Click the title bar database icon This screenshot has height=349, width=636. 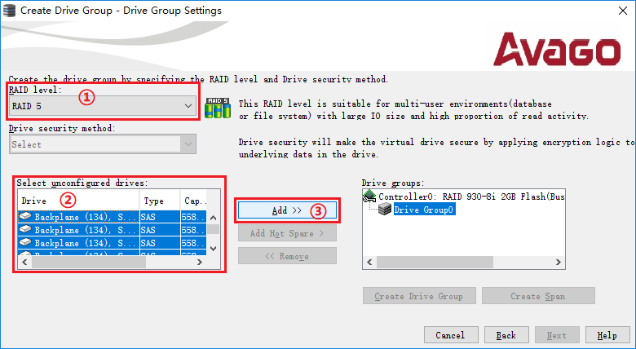click(x=9, y=10)
